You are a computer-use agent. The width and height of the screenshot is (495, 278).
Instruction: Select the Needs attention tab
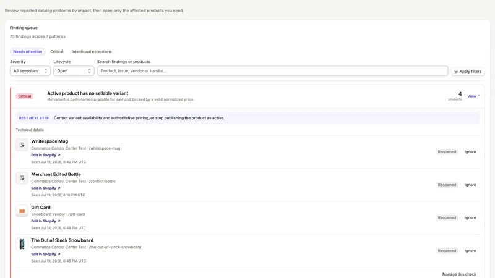coord(27,51)
